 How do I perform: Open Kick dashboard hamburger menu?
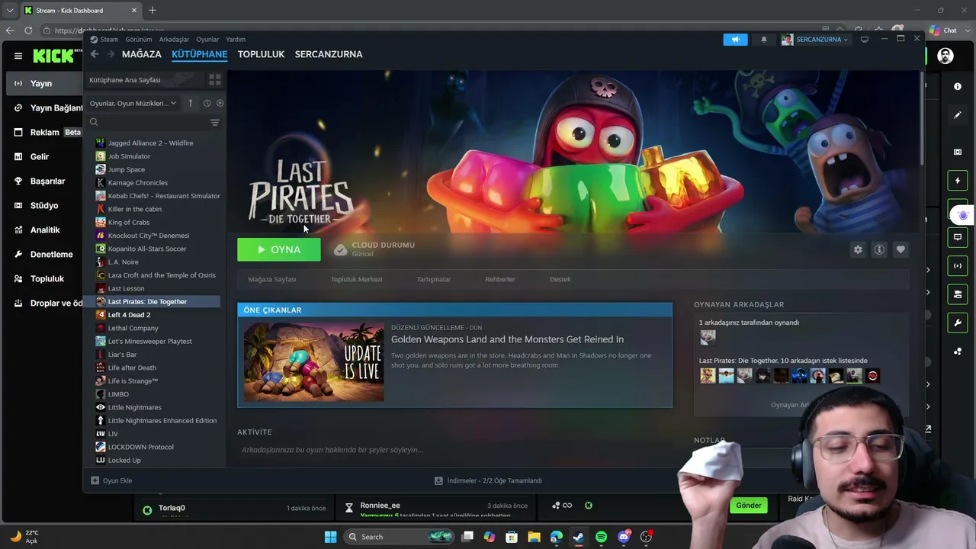[x=18, y=56]
